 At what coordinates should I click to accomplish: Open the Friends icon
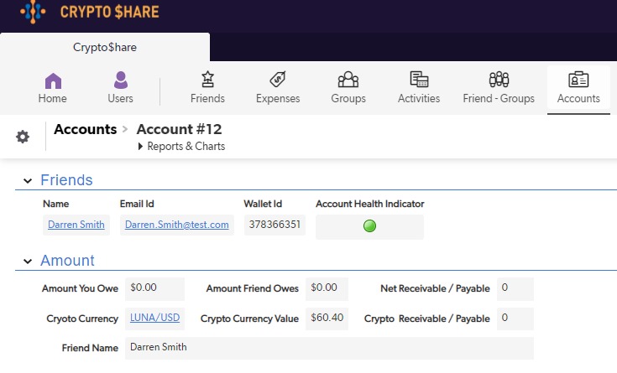[x=208, y=80]
